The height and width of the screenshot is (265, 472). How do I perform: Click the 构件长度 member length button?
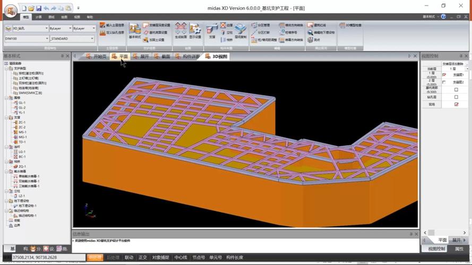tap(235, 258)
